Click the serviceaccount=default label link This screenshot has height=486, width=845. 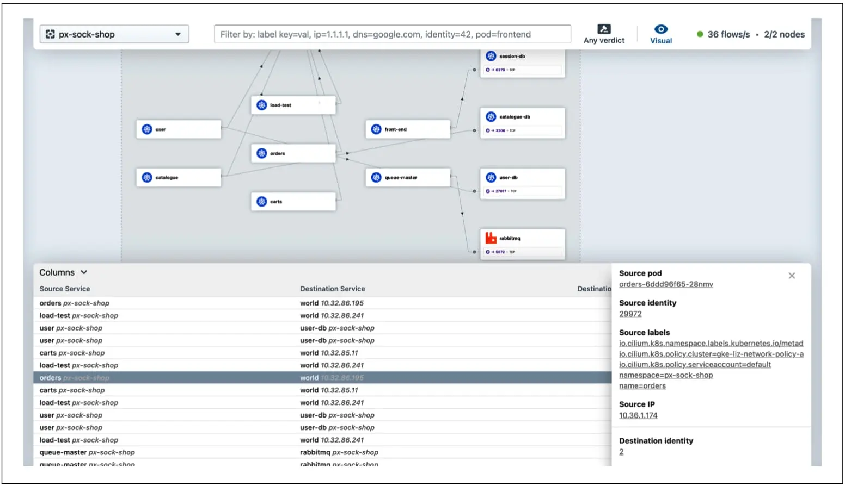(x=695, y=365)
